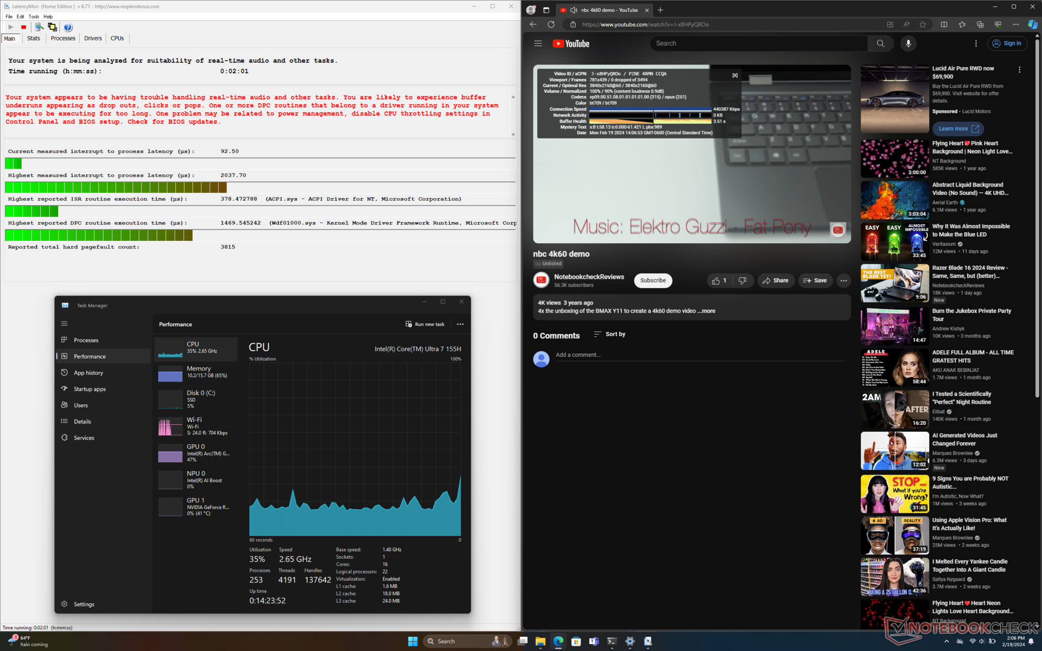Image resolution: width=1042 pixels, height=651 pixels.
Task: Toggle Task Manager hamburger navigation menu
Action: [64, 324]
